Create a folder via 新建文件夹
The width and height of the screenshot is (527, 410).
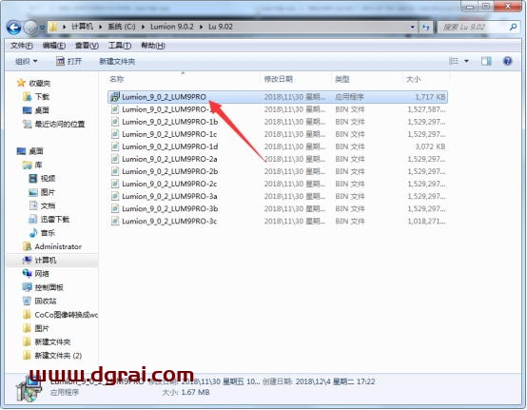point(117,62)
